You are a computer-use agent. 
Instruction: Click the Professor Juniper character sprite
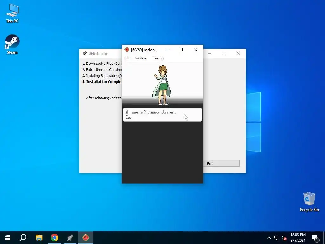(x=162, y=85)
